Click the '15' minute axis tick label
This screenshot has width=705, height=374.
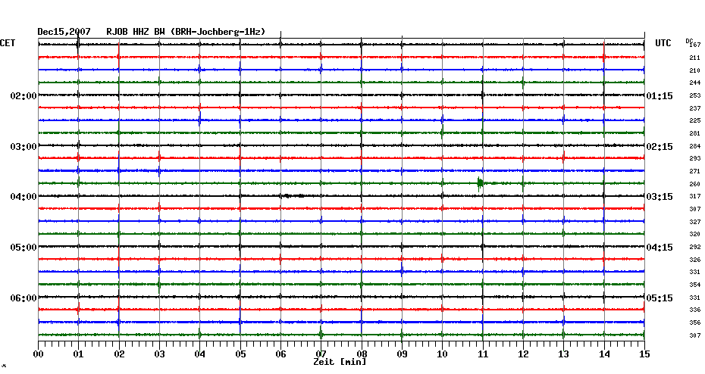pyautogui.click(x=644, y=354)
